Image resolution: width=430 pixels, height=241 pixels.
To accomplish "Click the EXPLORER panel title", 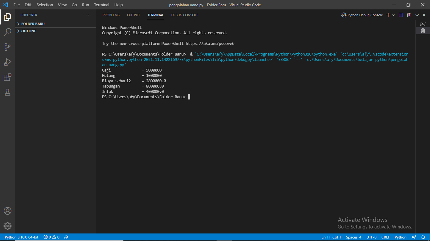I will [29, 15].
